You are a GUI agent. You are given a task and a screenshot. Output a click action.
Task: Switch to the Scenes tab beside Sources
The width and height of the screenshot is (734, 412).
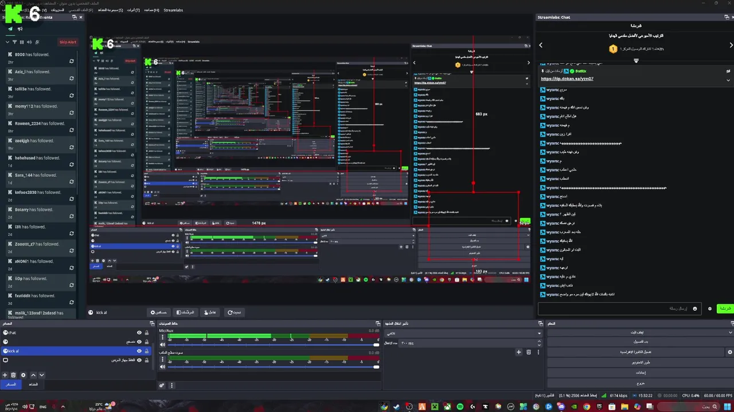coord(33,385)
